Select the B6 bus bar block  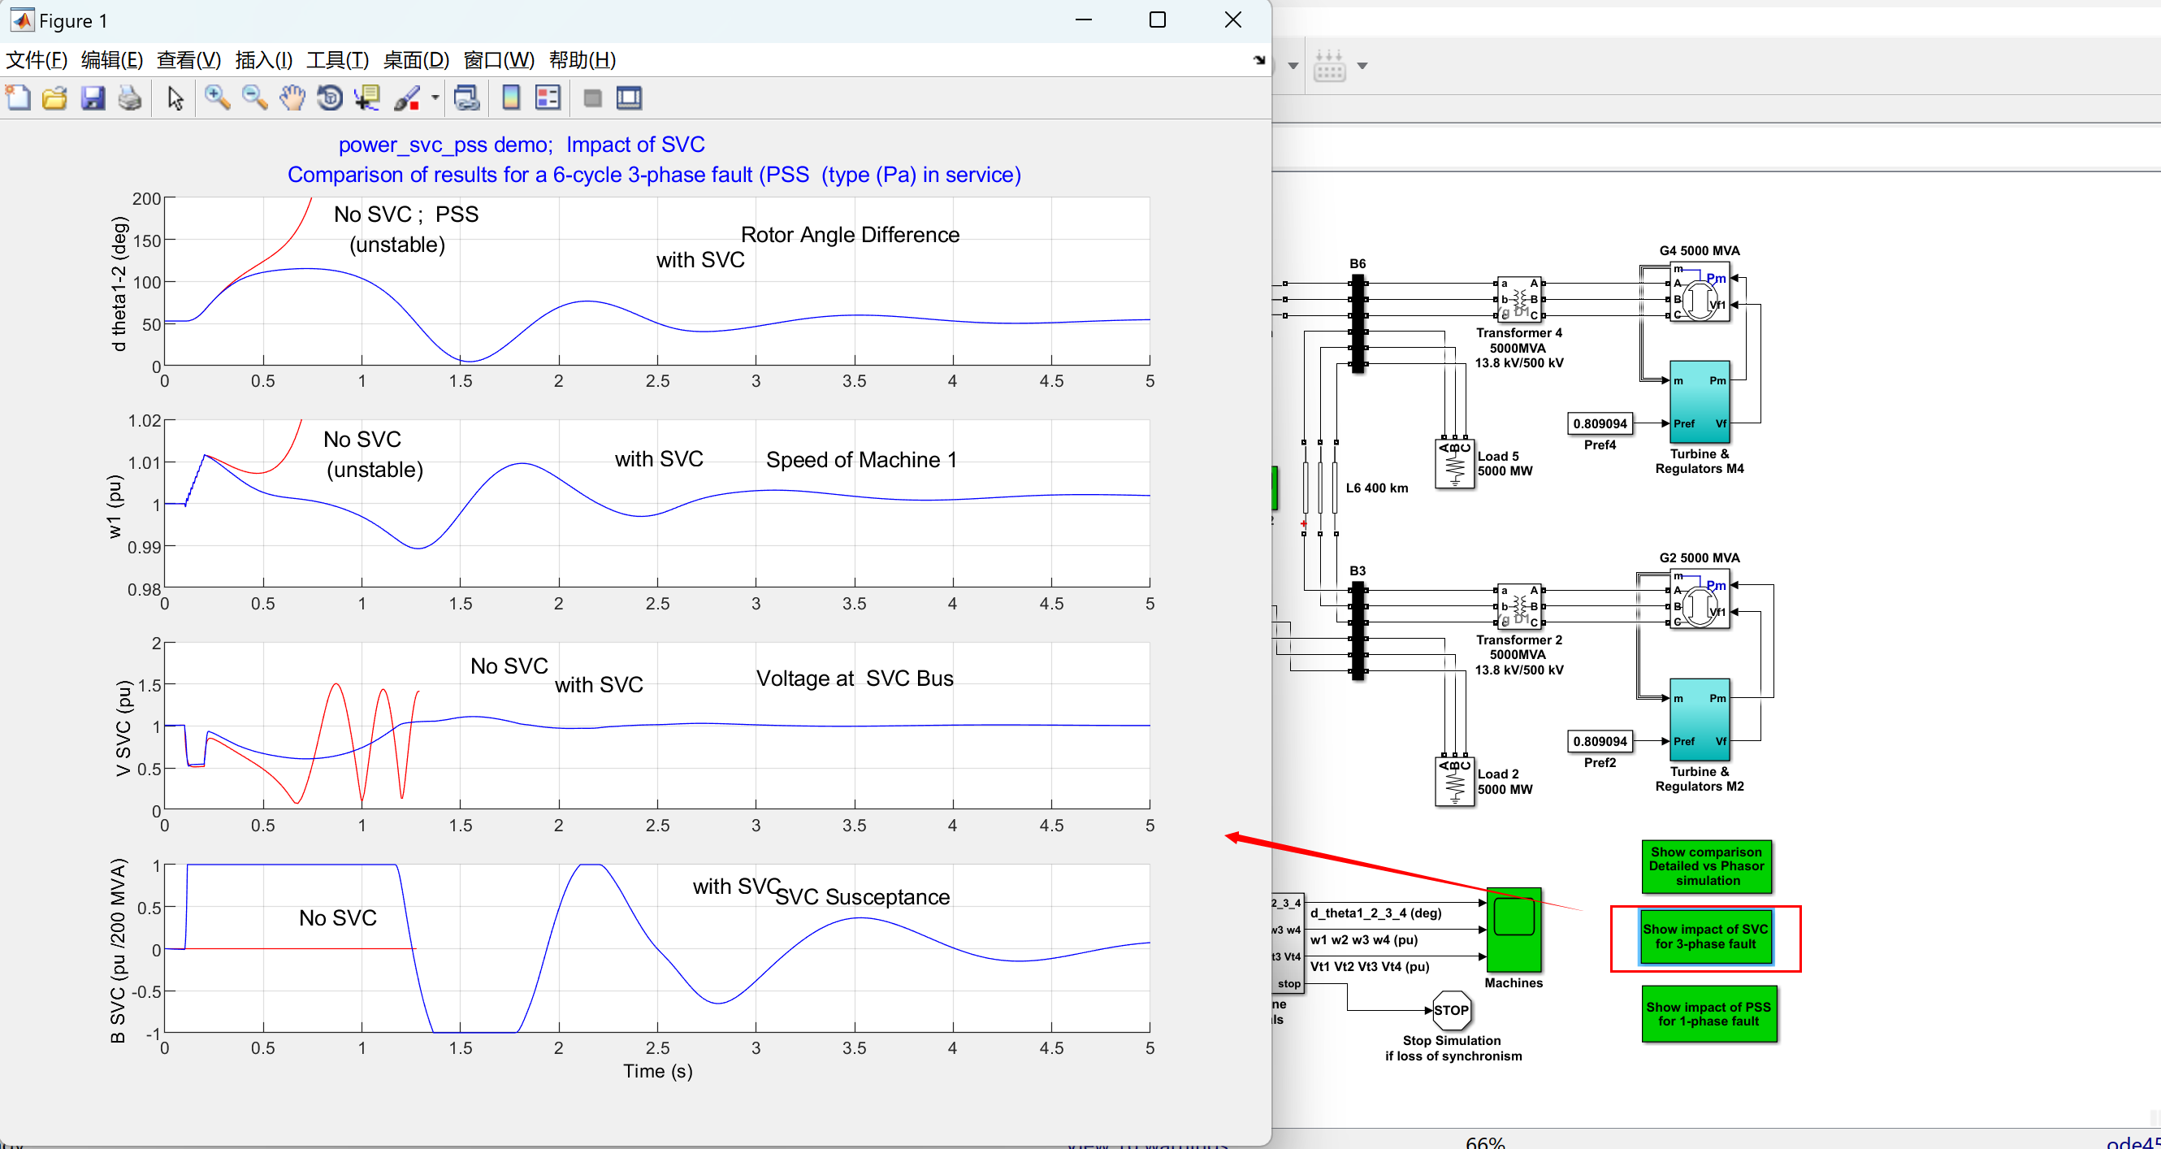pos(1358,323)
